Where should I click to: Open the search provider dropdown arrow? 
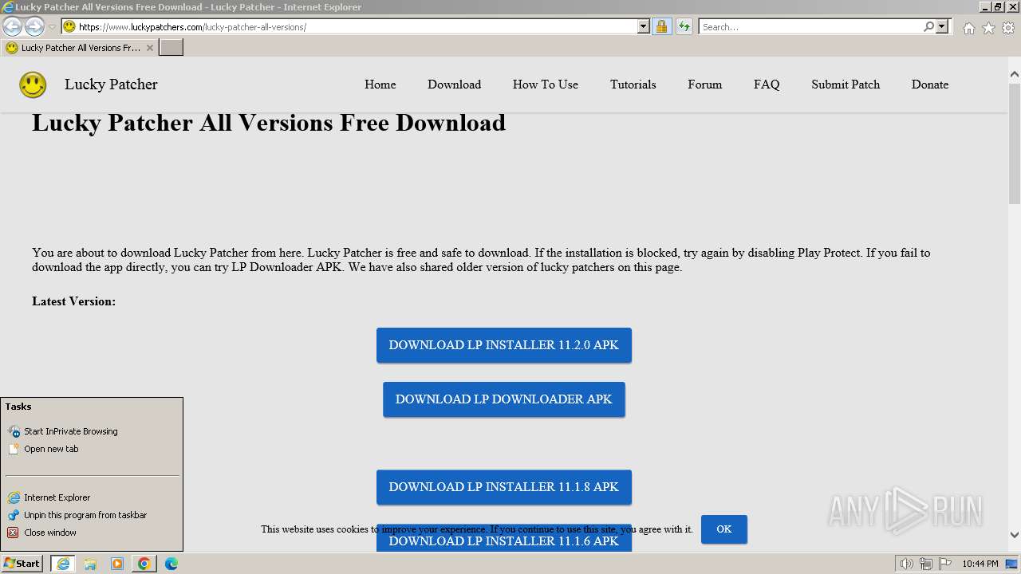942,26
